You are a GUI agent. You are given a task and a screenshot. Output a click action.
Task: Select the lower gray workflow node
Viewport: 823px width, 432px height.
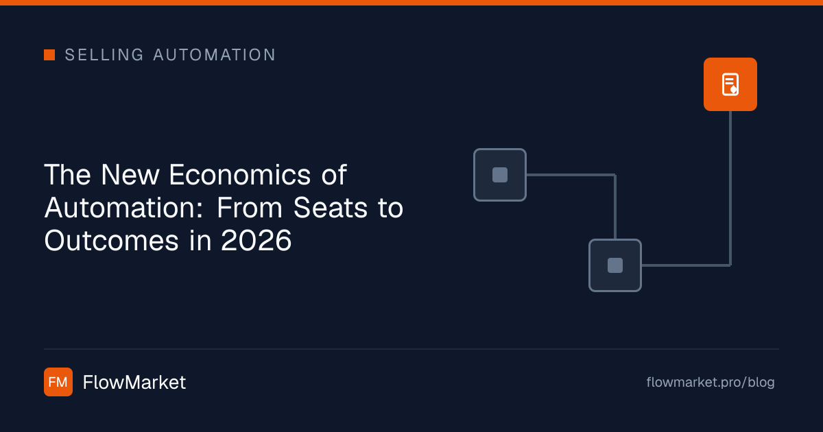pos(615,265)
